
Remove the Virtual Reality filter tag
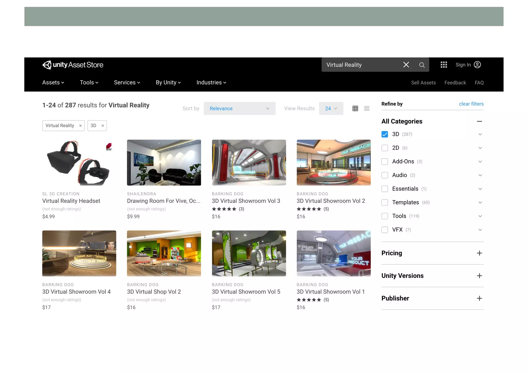point(80,126)
